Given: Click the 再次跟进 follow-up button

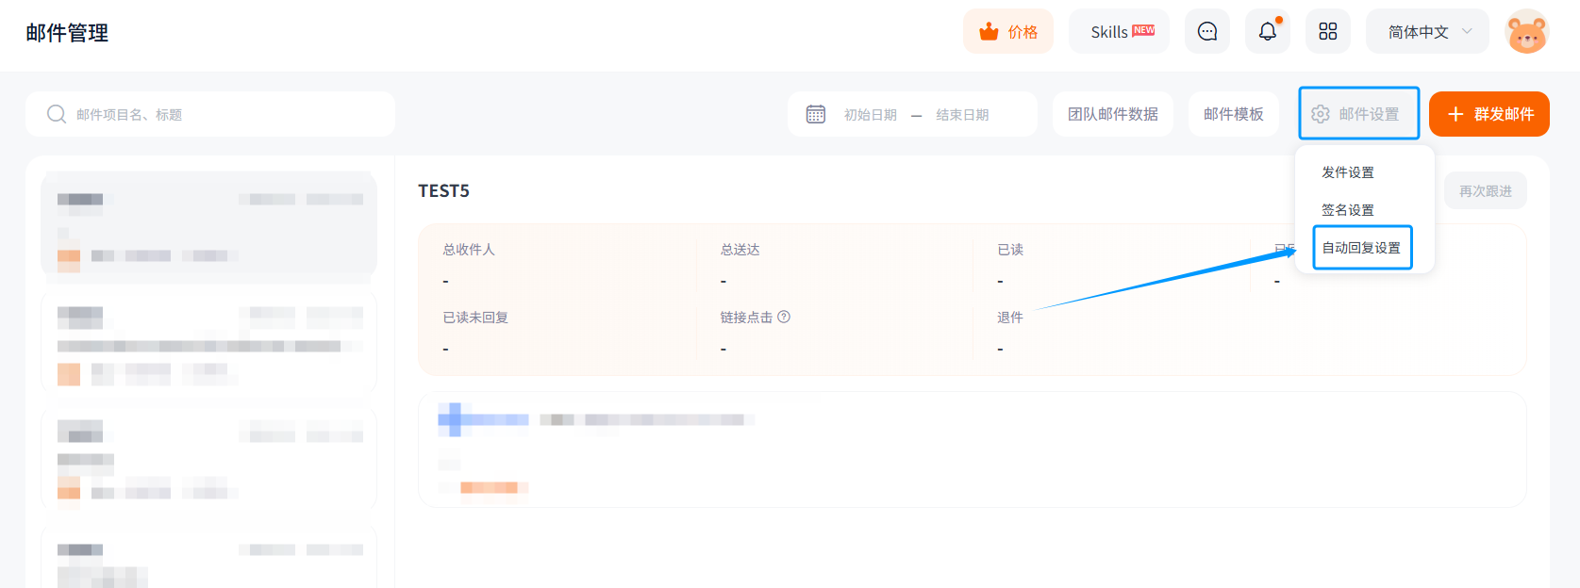Looking at the screenshot, I should [x=1486, y=191].
